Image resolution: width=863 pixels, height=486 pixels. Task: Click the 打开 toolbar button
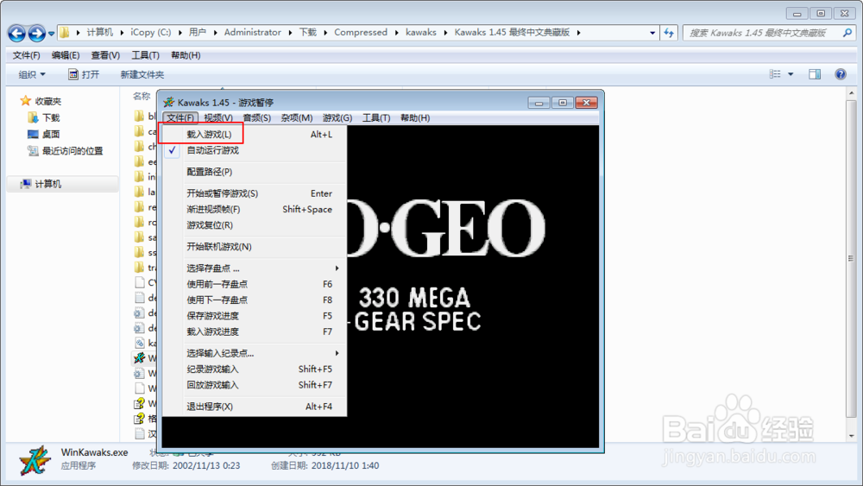pos(84,74)
